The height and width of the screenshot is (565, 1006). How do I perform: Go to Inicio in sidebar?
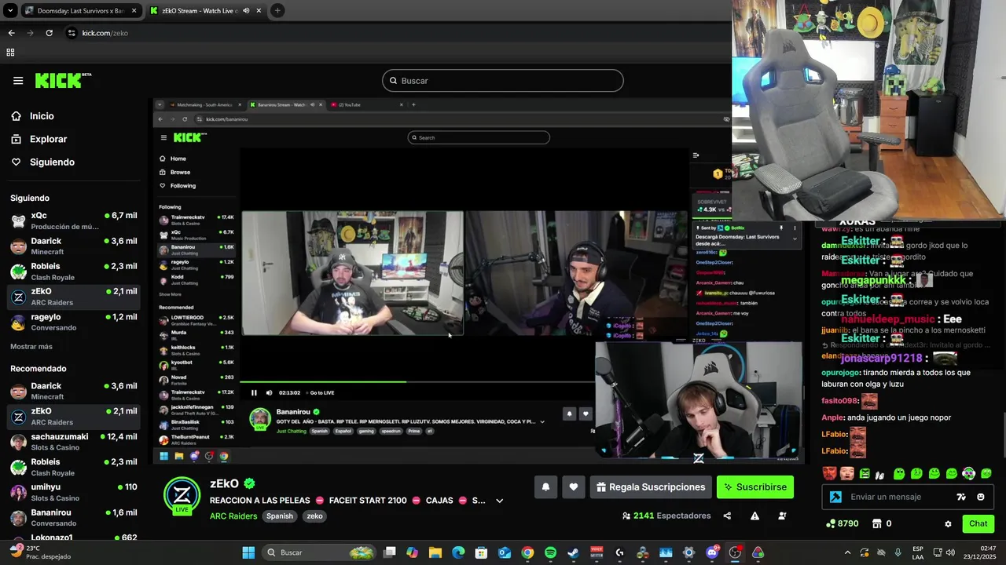[42, 116]
